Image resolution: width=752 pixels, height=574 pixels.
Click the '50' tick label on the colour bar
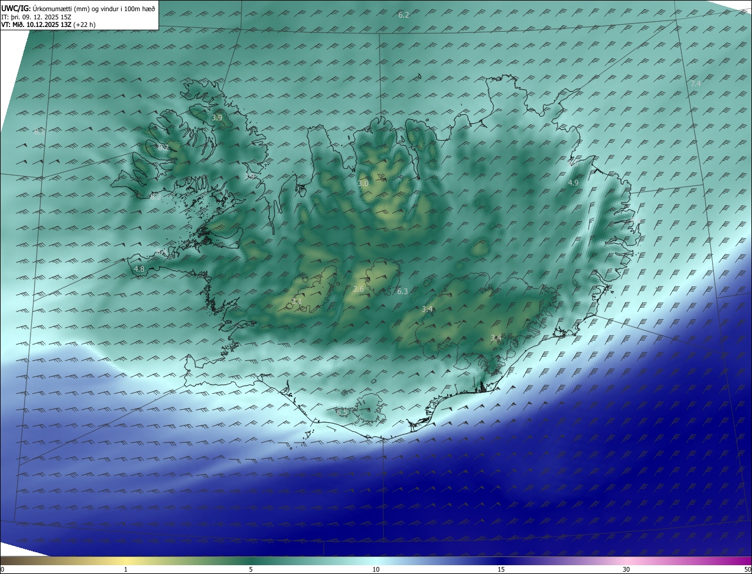click(747, 569)
